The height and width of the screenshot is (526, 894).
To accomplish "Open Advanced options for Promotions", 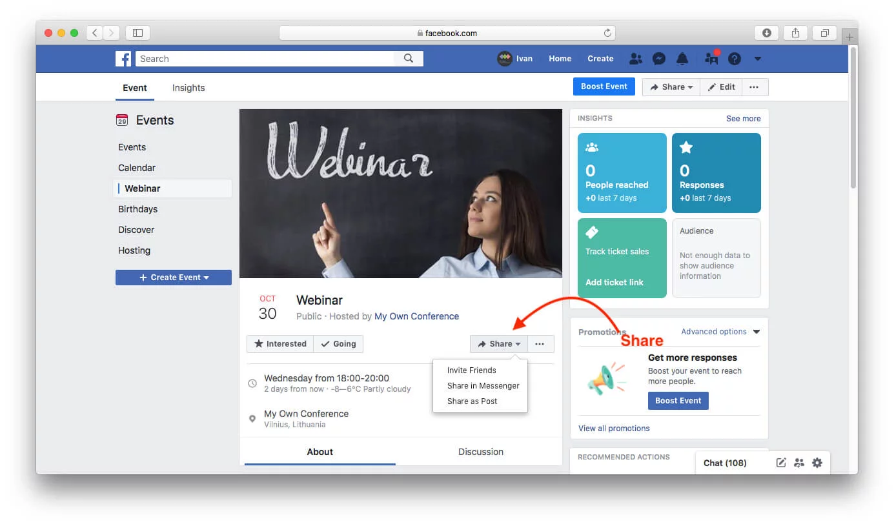I will click(x=715, y=331).
